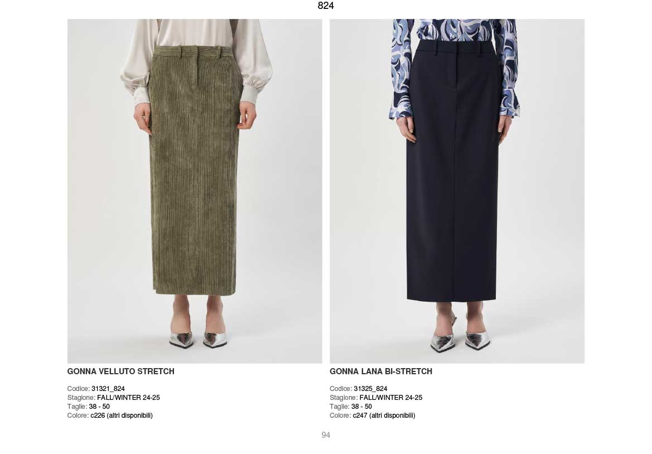652x454 pixels.
Task: Click product code 31325_824
Action: click(370, 389)
